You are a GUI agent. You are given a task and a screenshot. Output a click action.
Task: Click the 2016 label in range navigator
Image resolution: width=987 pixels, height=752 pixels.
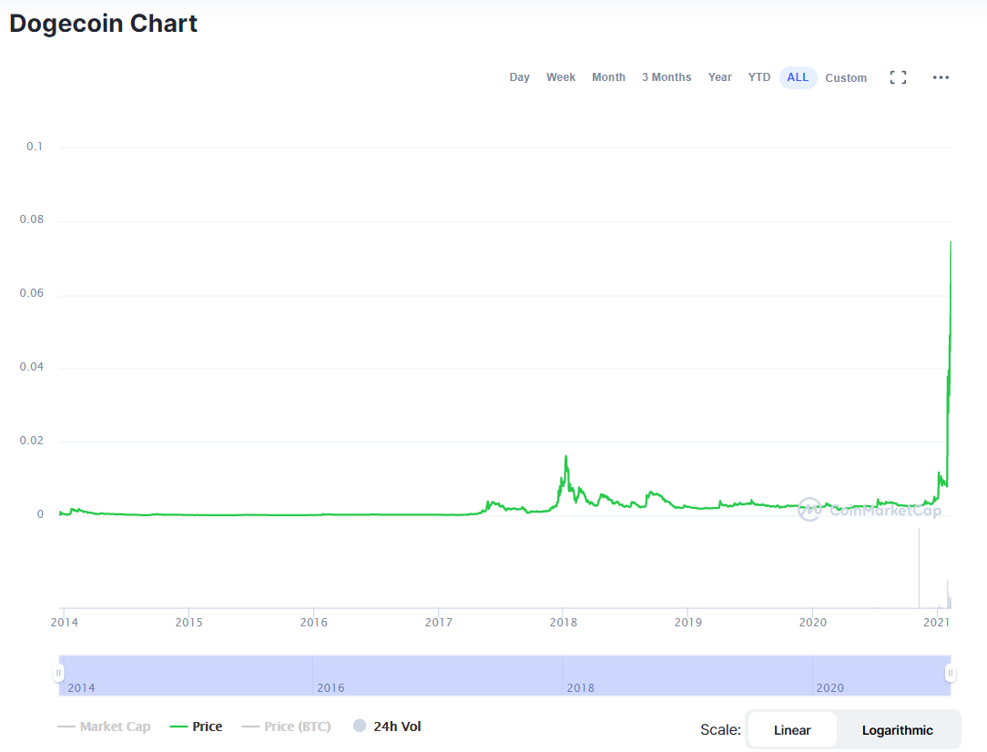click(331, 687)
